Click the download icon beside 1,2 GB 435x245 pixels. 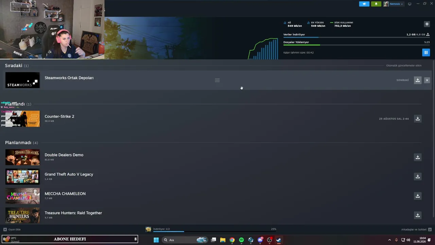tap(428, 34)
